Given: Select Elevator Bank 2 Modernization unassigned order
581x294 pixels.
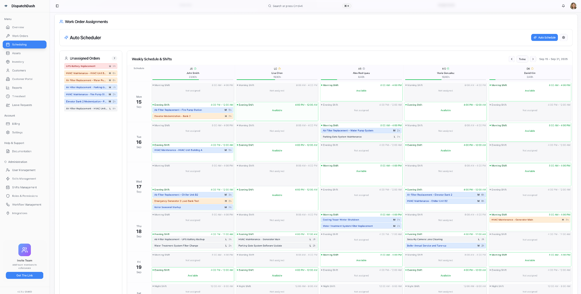Looking at the screenshot, I should point(91,101).
